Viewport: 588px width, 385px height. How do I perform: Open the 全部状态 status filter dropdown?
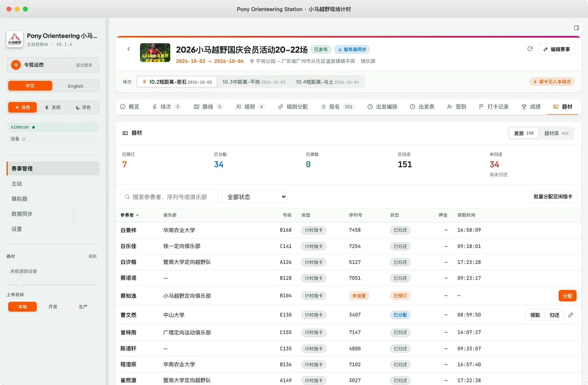[x=254, y=197]
